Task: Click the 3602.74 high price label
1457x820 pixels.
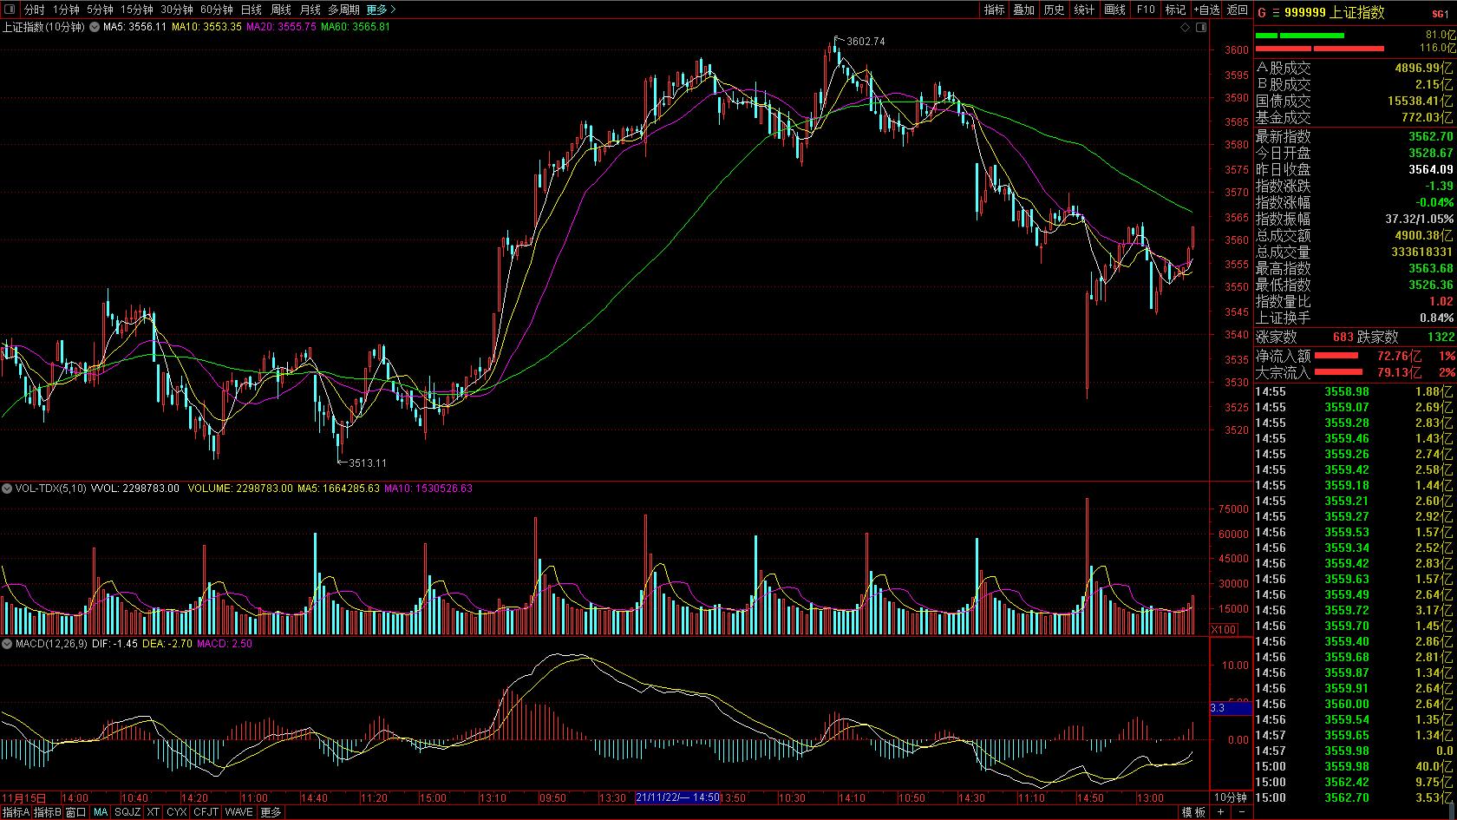Action: pyautogui.click(x=866, y=42)
